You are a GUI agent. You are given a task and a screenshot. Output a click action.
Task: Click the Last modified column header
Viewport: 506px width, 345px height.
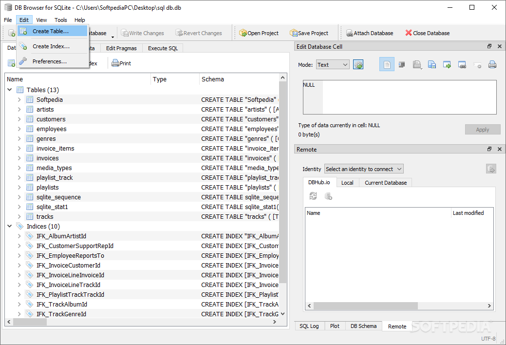(472, 213)
